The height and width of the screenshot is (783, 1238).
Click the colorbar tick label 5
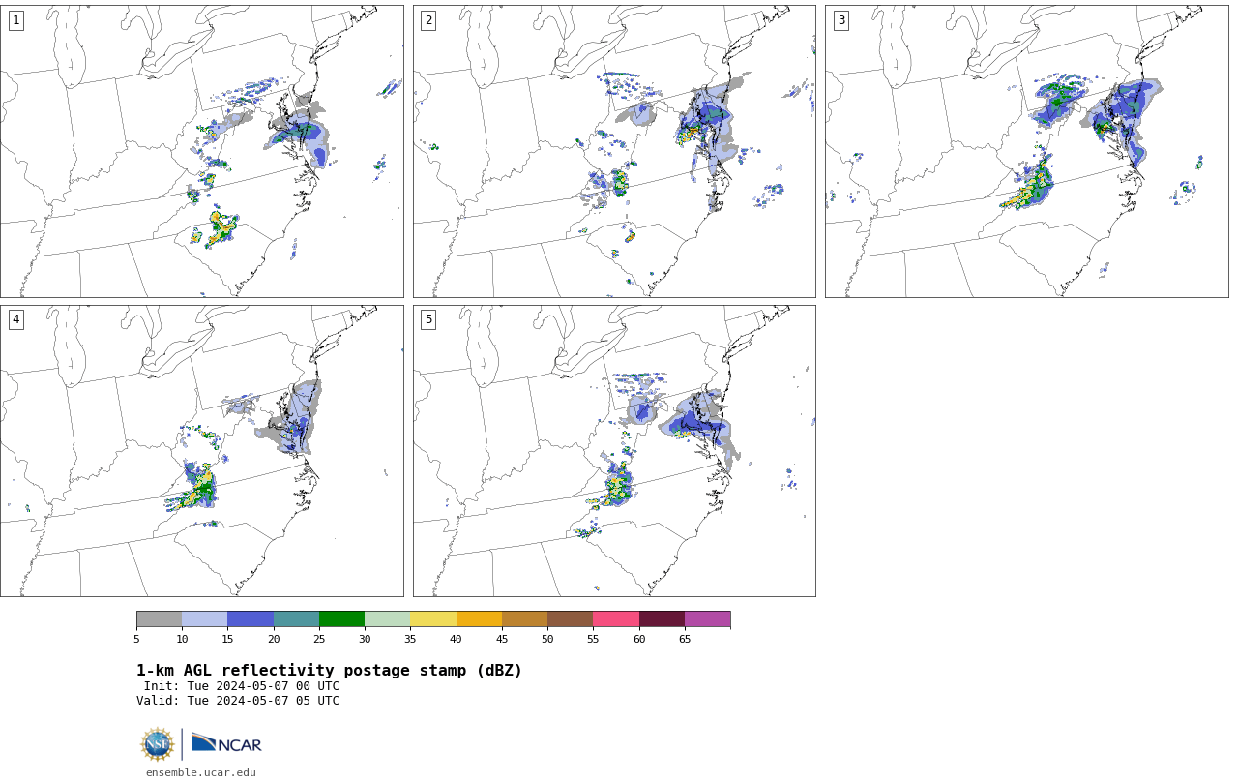(136, 639)
